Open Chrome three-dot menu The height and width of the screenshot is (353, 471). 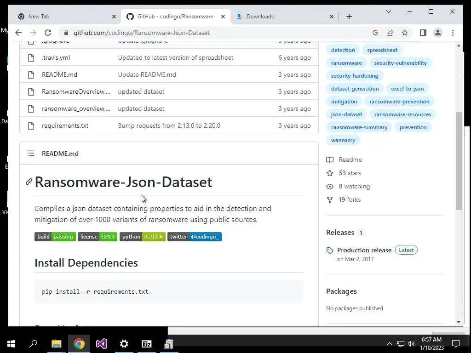453,33
